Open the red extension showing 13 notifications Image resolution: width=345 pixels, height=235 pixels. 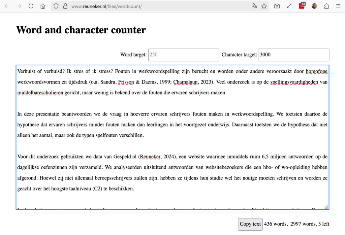(x=302, y=6)
